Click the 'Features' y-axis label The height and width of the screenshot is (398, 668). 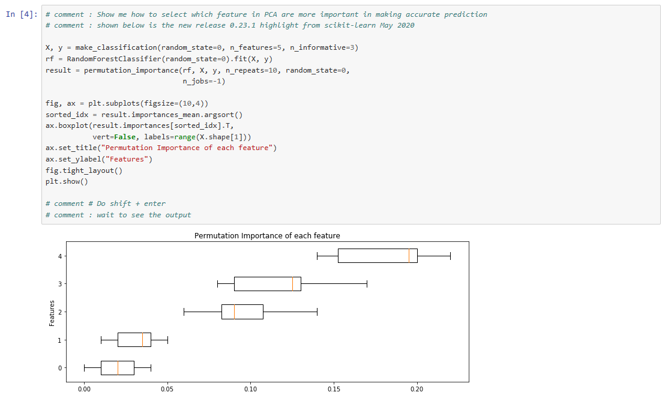[52, 313]
